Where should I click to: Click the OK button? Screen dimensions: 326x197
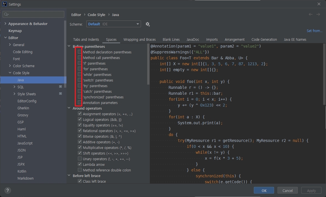pos(264,190)
